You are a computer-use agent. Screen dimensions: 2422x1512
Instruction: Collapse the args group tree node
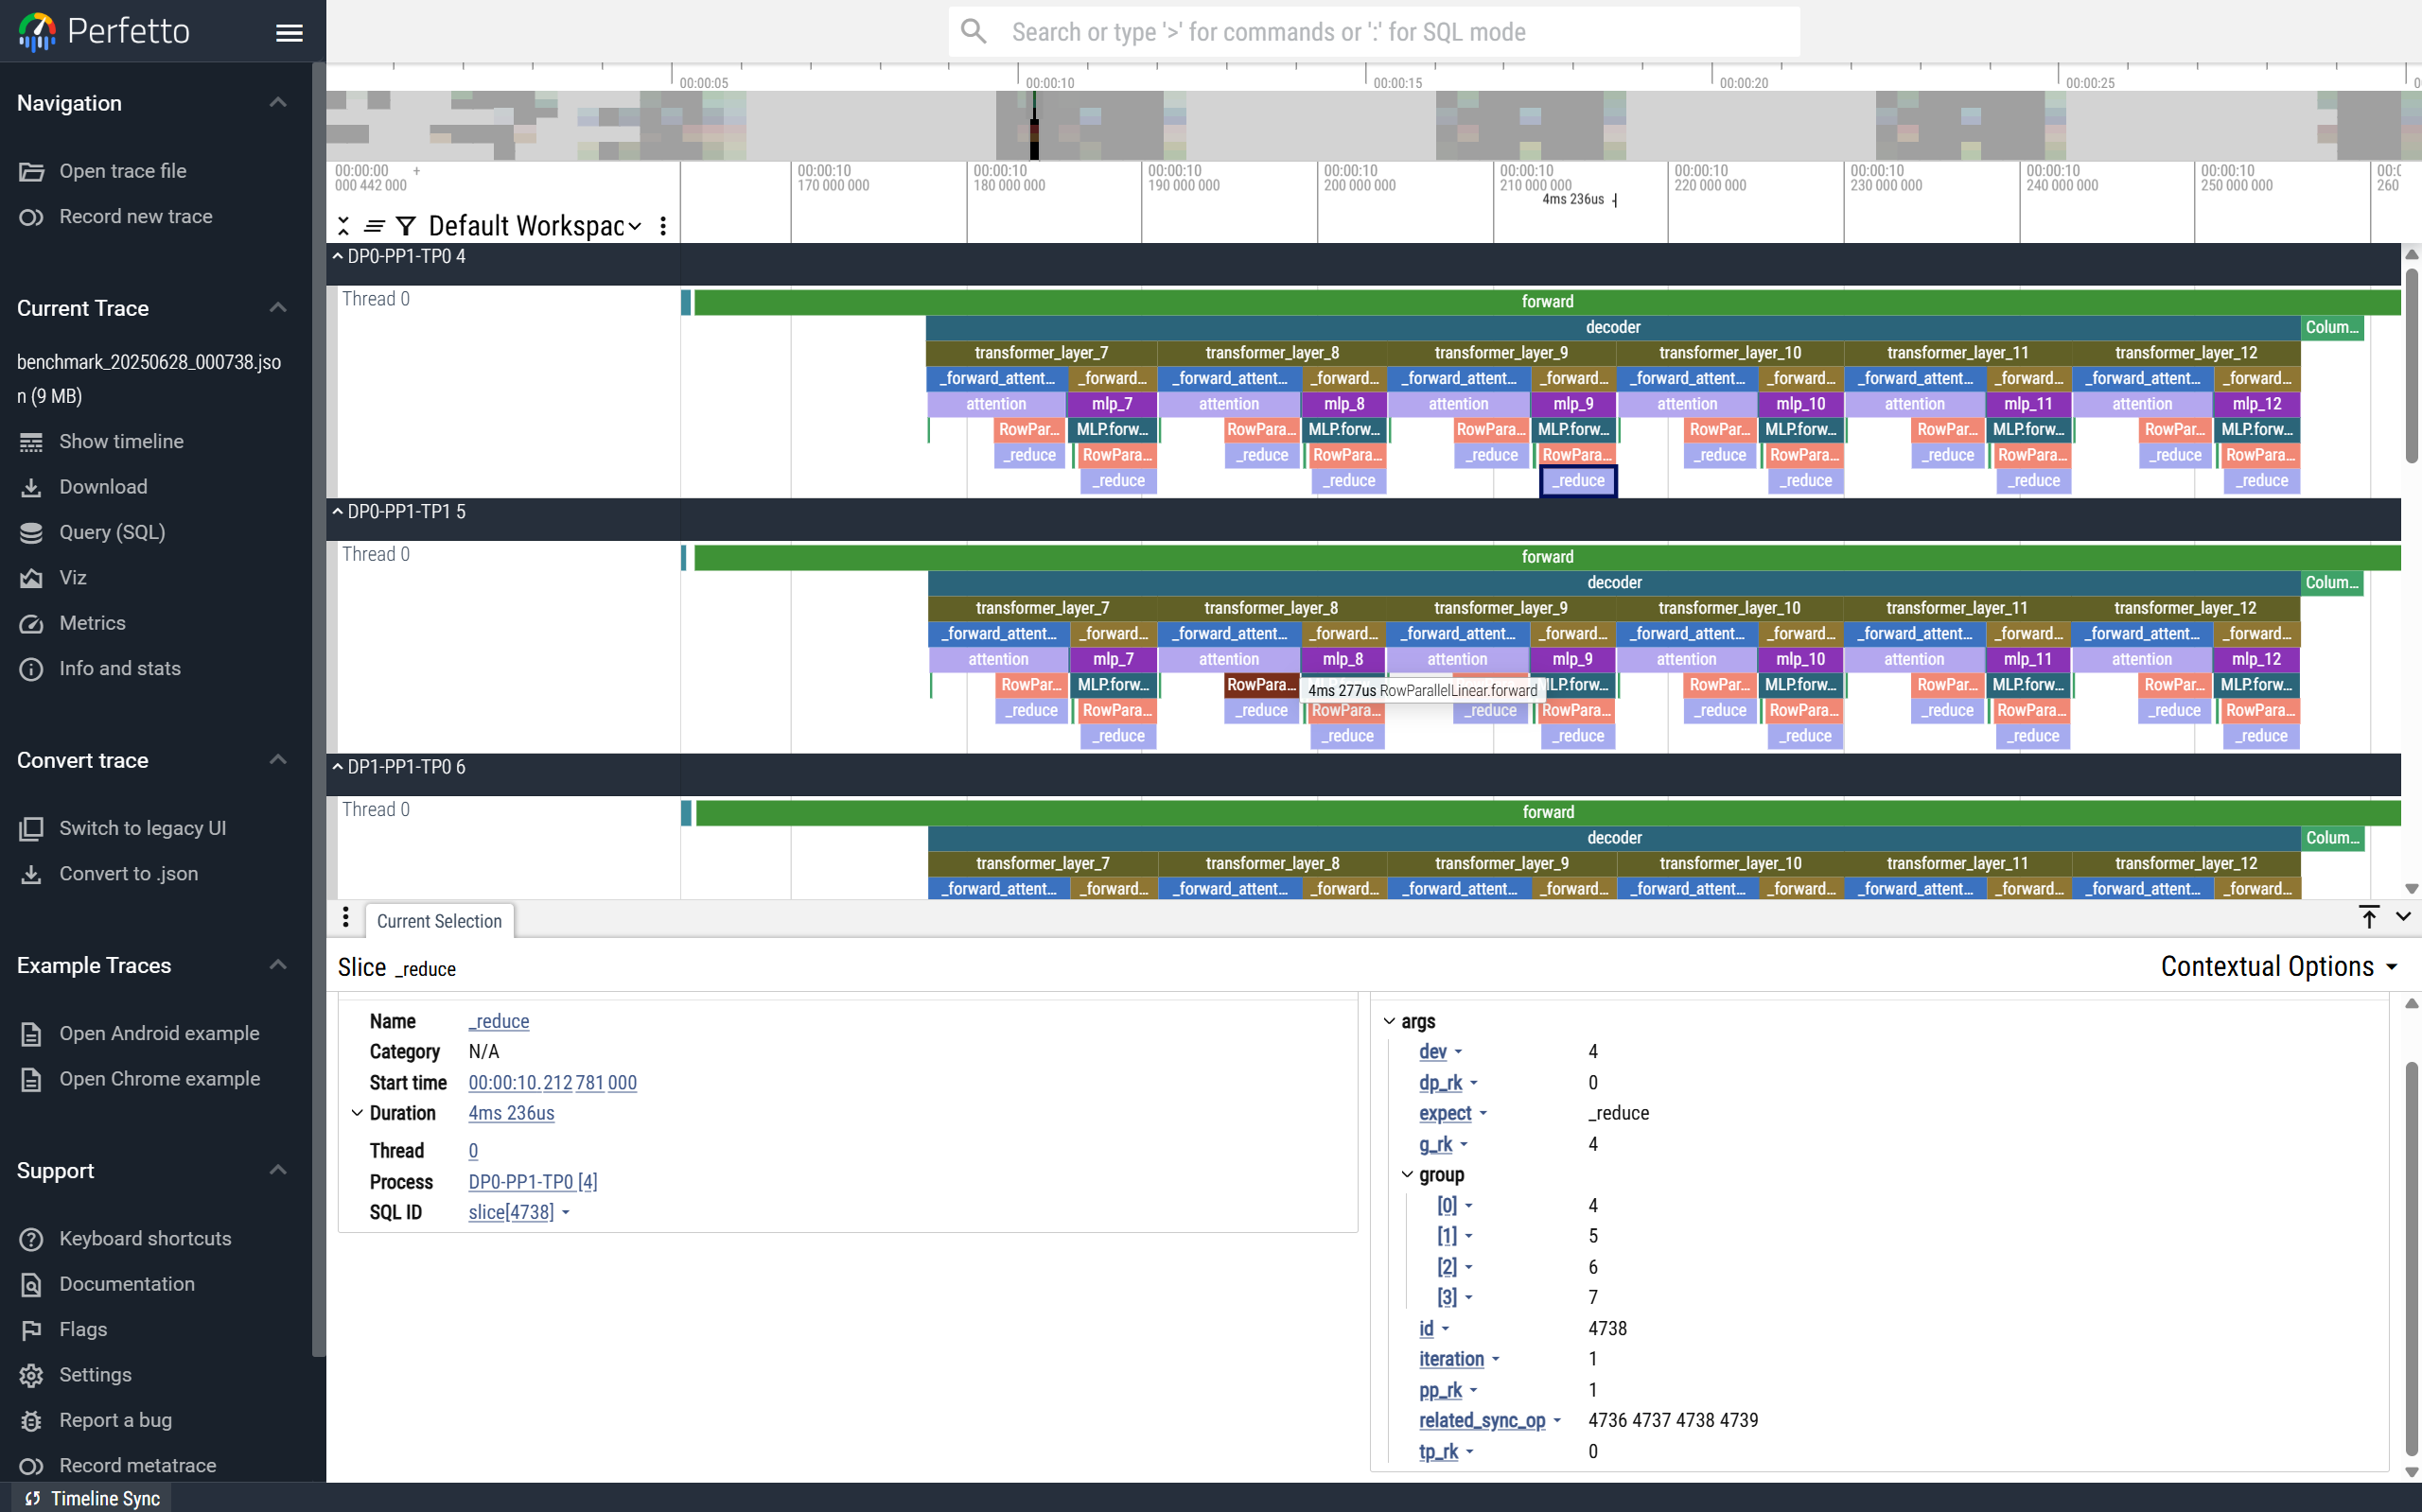pos(1390,1021)
